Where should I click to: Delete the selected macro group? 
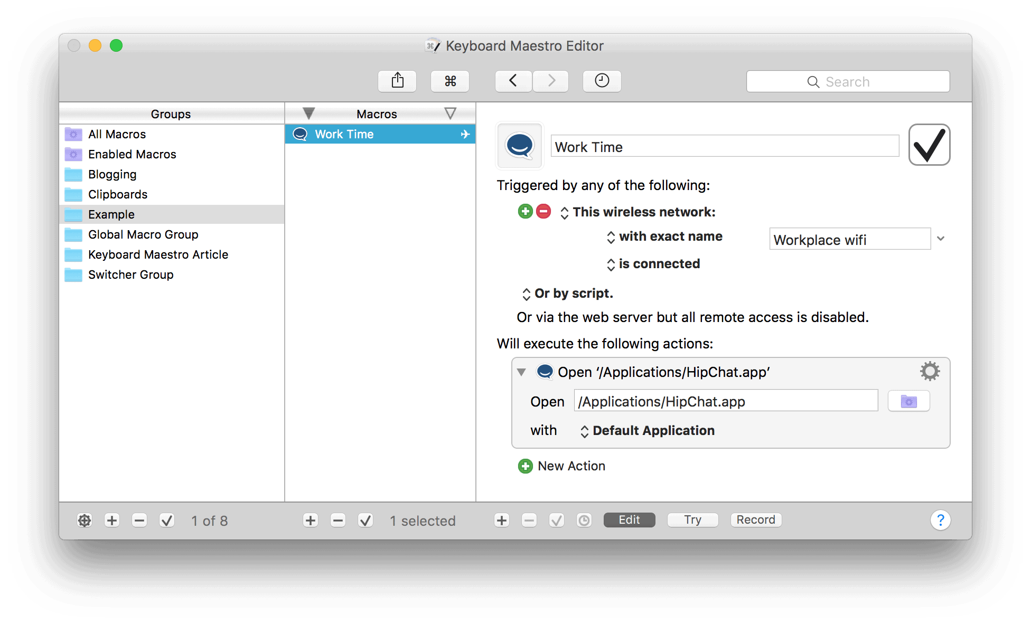pos(139,521)
